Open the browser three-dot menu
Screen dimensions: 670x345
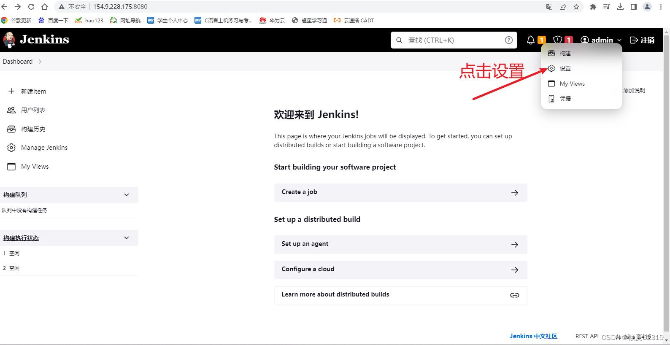(661, 7)
